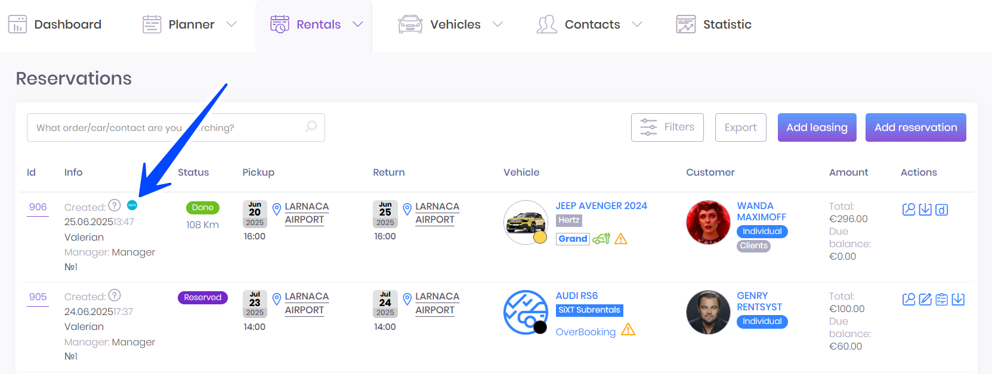Click the edit pencil icon for reservation 905

click(925, 300)
